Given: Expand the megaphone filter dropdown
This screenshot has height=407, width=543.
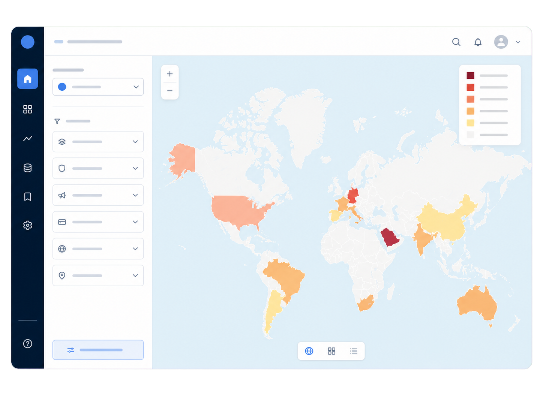Looking at the screenshot, I should [98, 195].
